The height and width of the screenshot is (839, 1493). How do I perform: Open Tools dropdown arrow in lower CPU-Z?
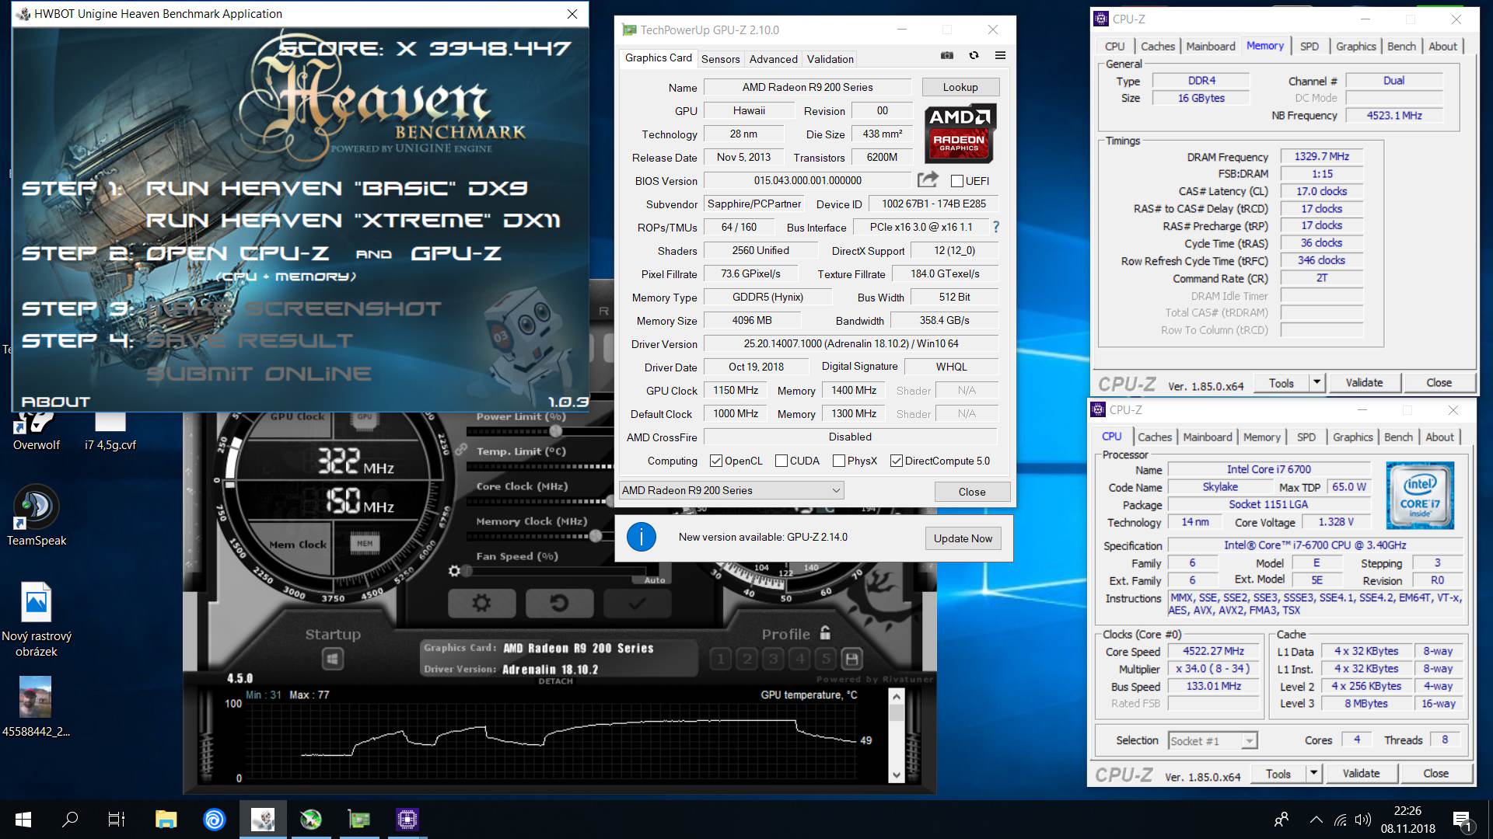[x=1313, y=773]
